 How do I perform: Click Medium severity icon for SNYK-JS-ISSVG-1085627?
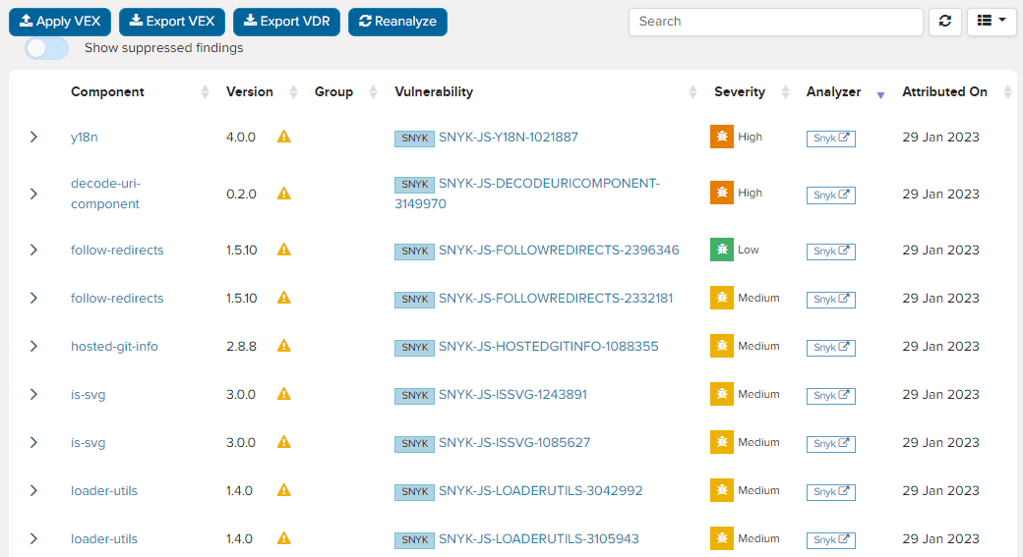722,442
